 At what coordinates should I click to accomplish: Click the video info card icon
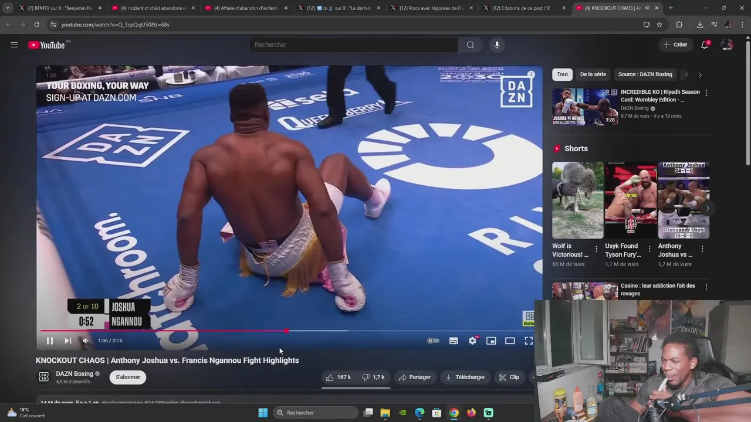pos(530,74)
